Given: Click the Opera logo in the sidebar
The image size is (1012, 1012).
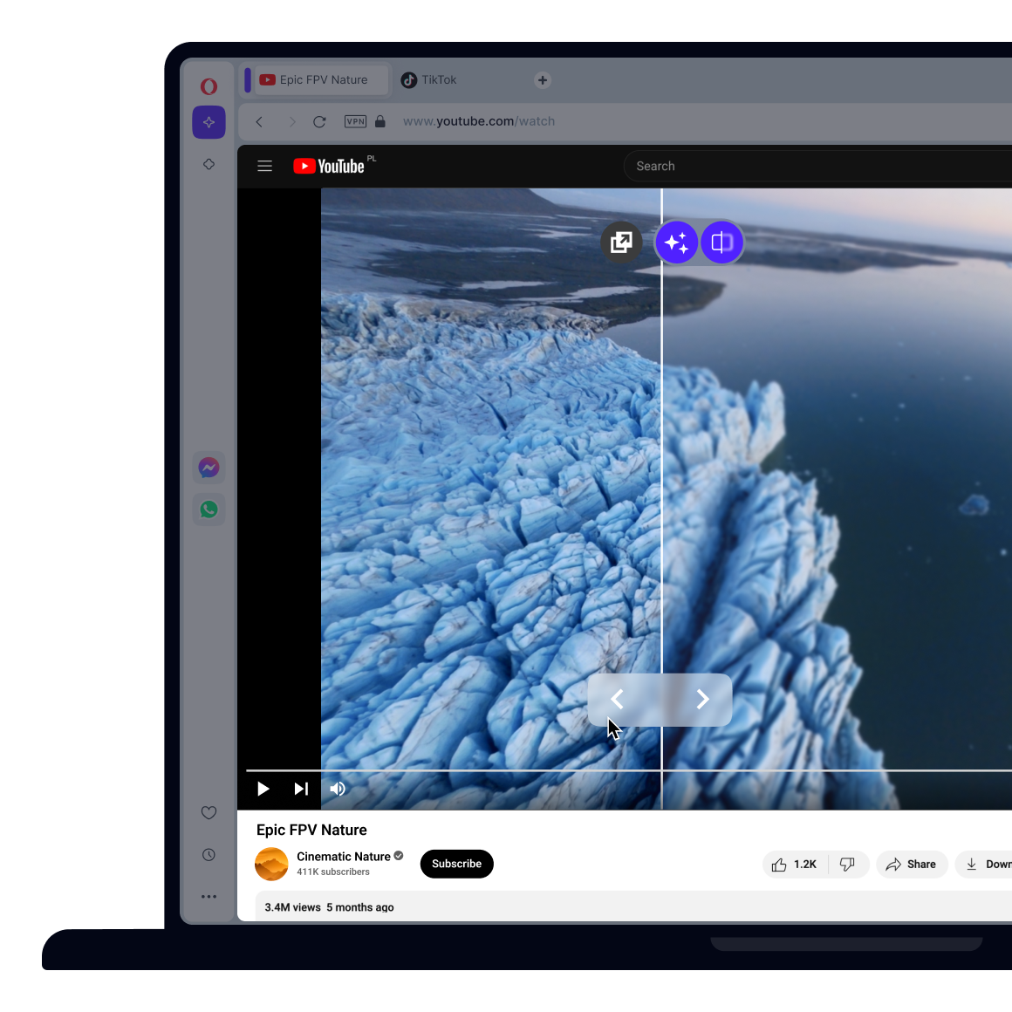Looking at the screenshot, I should [x=209, y=85].
